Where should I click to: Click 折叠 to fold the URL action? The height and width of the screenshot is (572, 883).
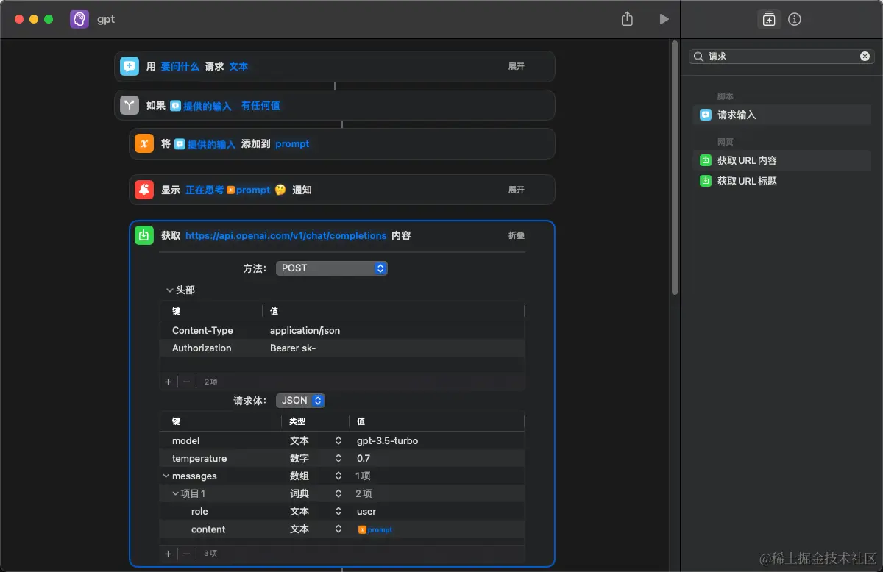click(517, 235)
